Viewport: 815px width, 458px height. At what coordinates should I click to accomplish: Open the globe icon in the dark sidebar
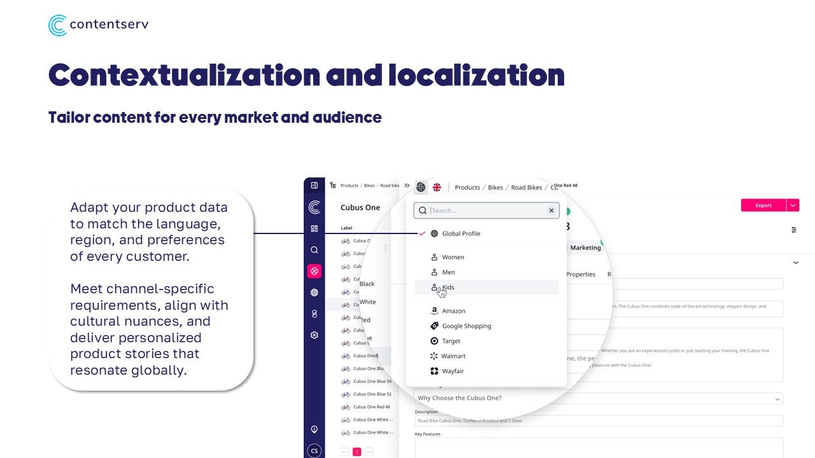coord(314,293)
